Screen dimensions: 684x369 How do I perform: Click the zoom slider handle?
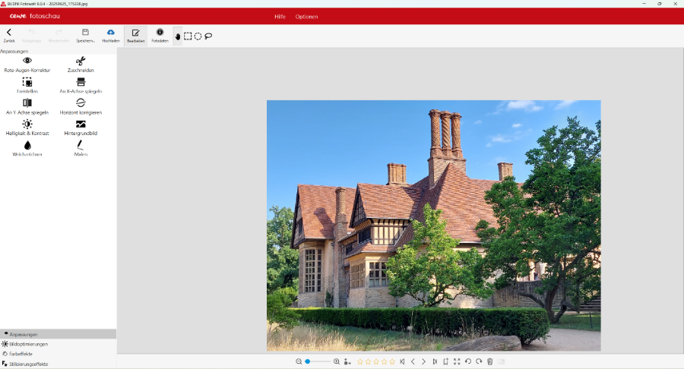308,361
